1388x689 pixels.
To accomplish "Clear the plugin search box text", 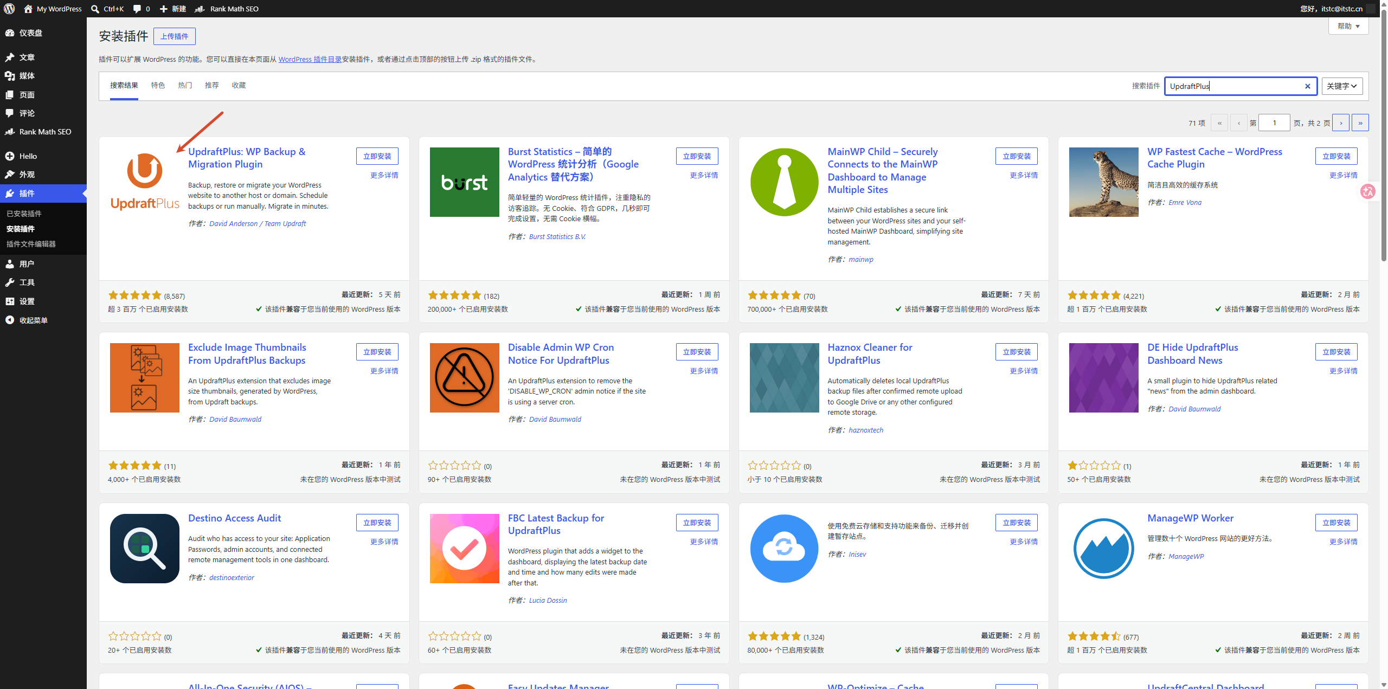I will 1307,86.
